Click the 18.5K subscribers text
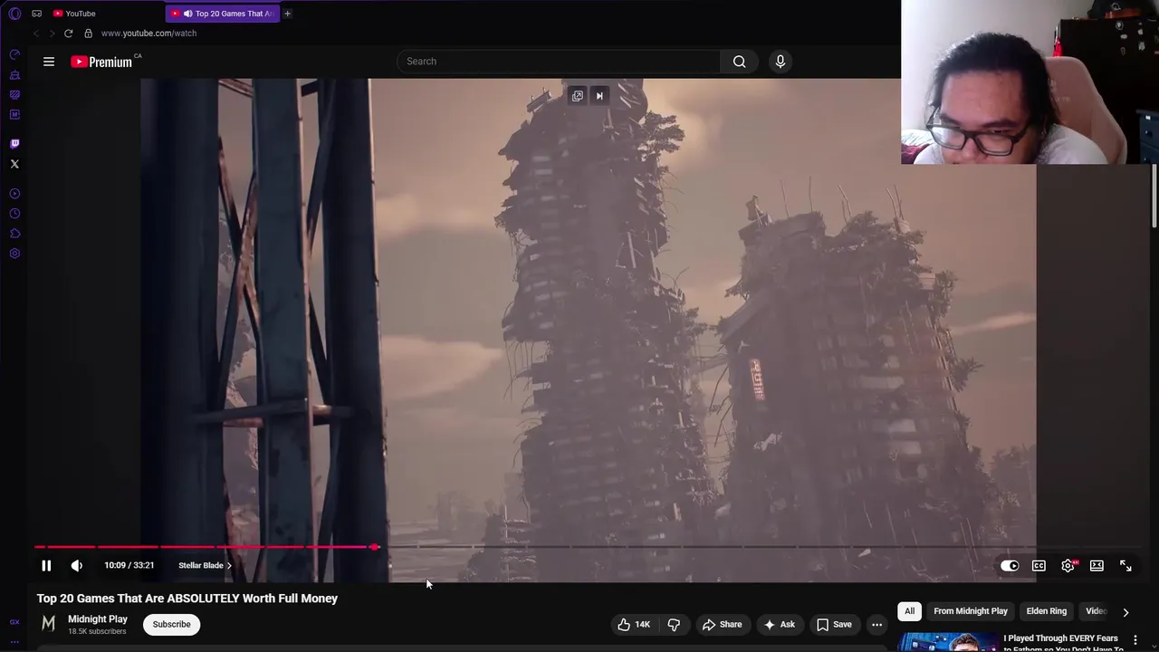The image size is (1159, 652). pos(97,632)
